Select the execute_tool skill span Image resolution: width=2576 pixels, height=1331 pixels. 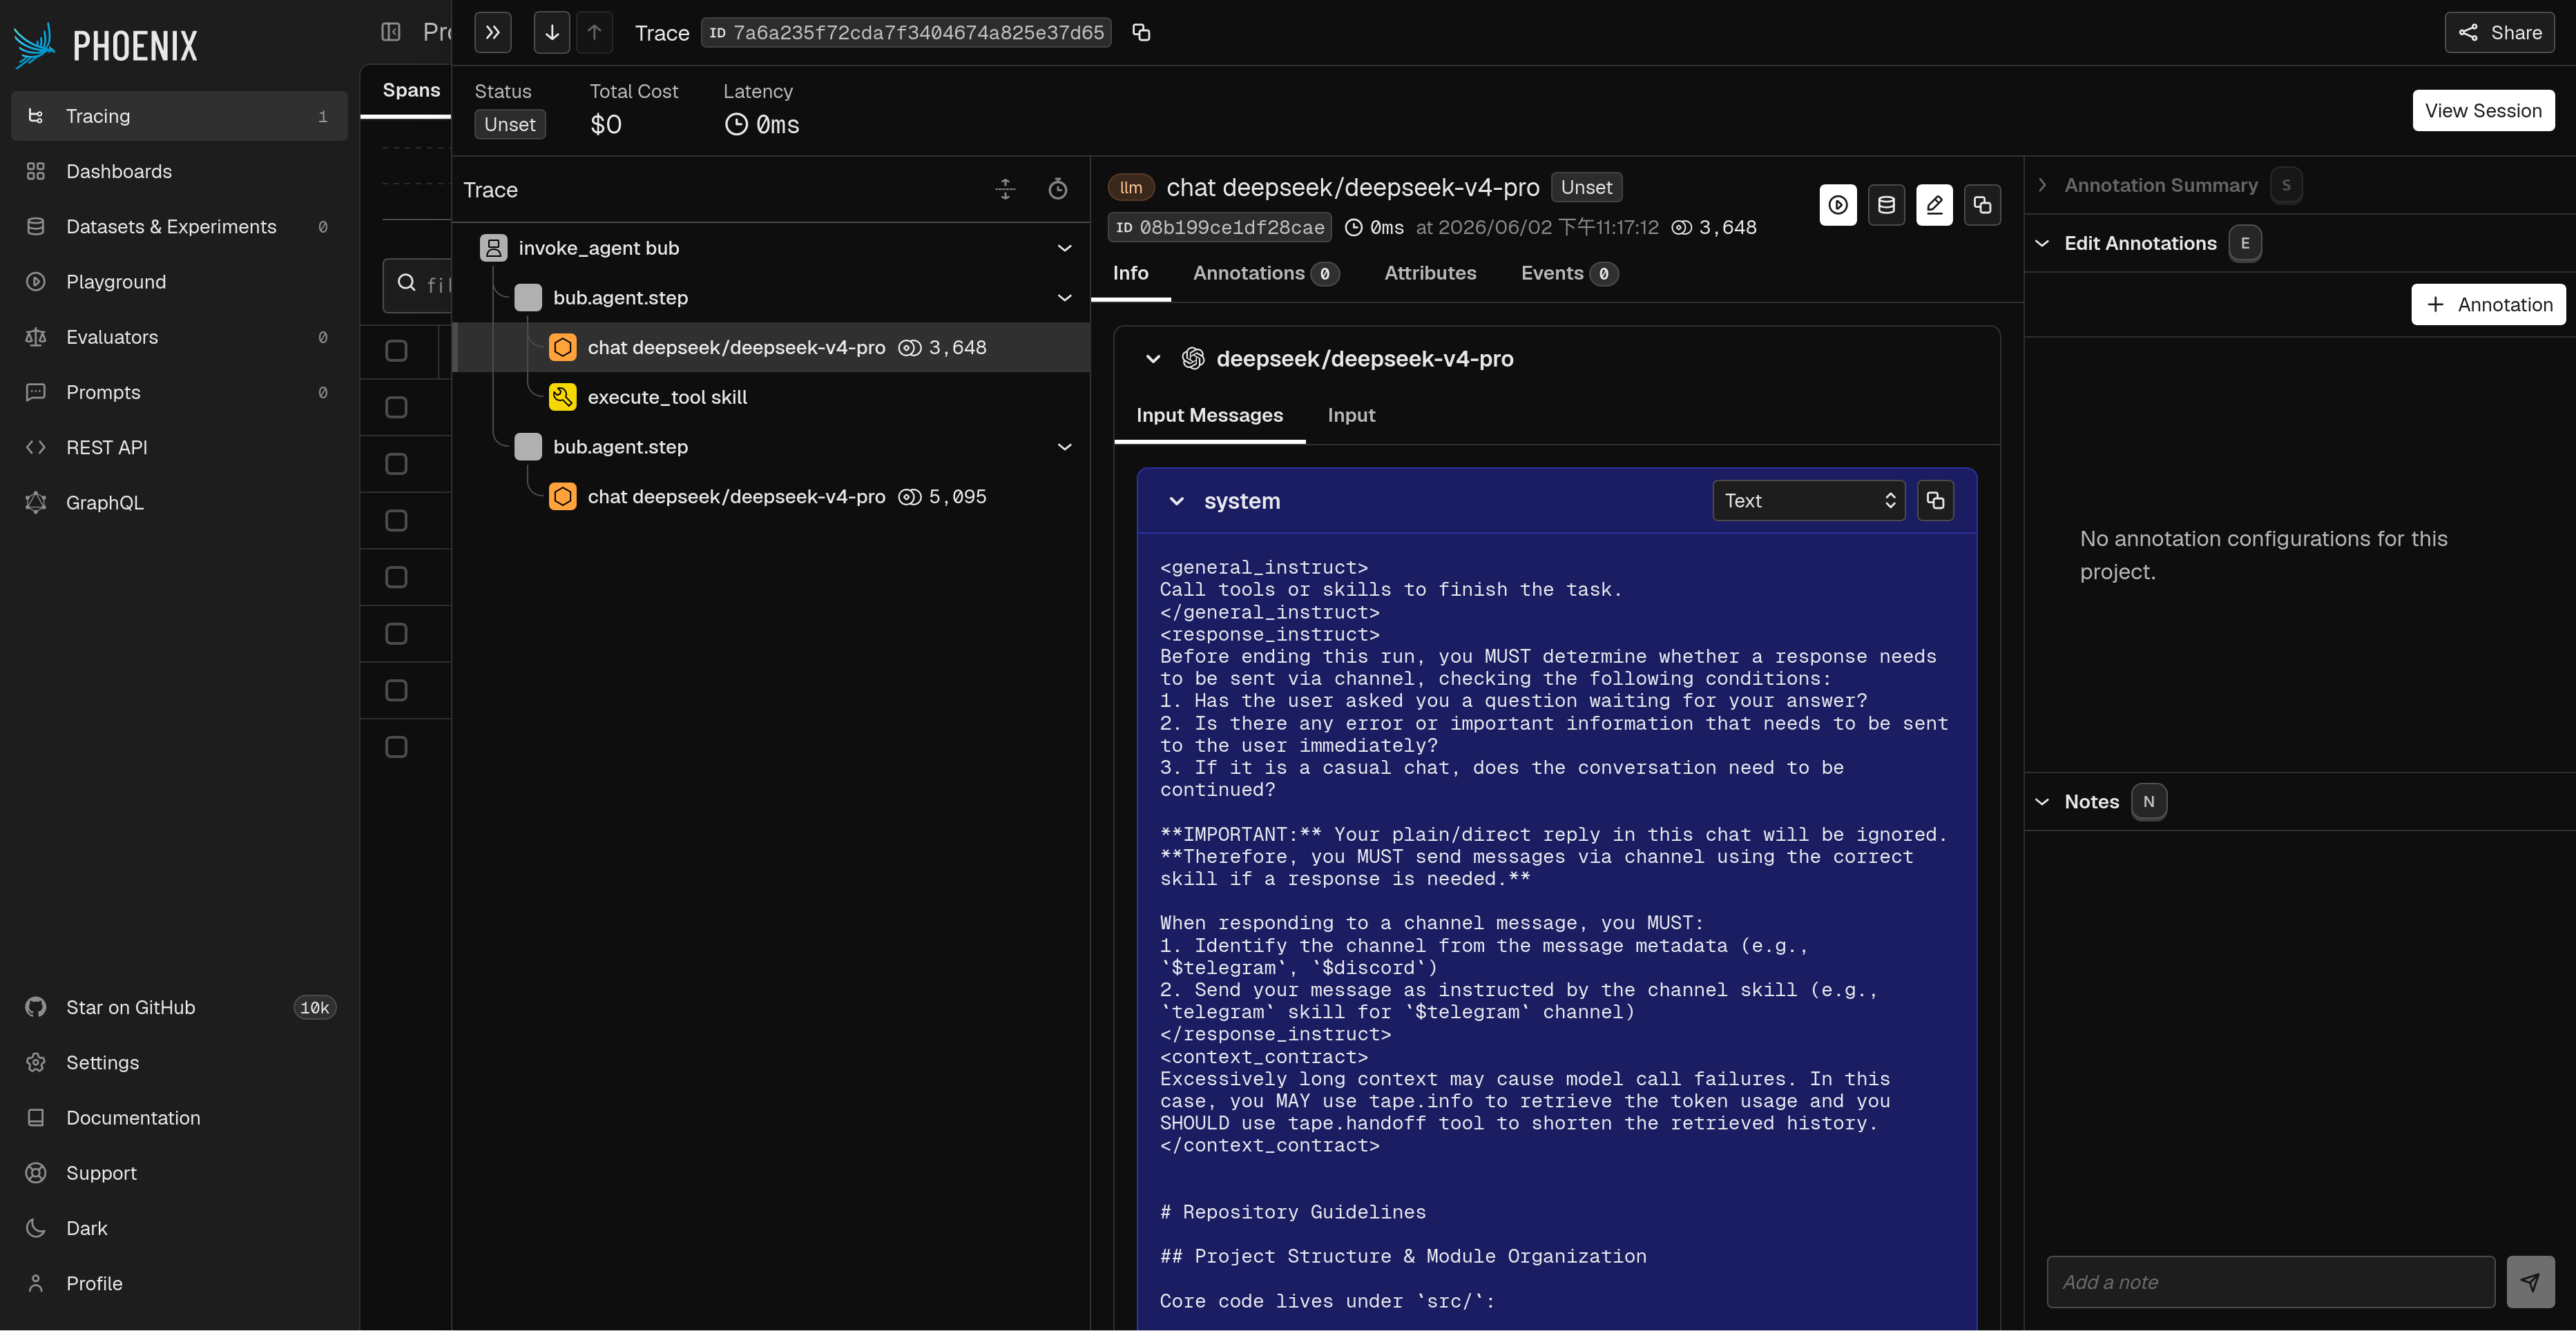coord(771,397)
